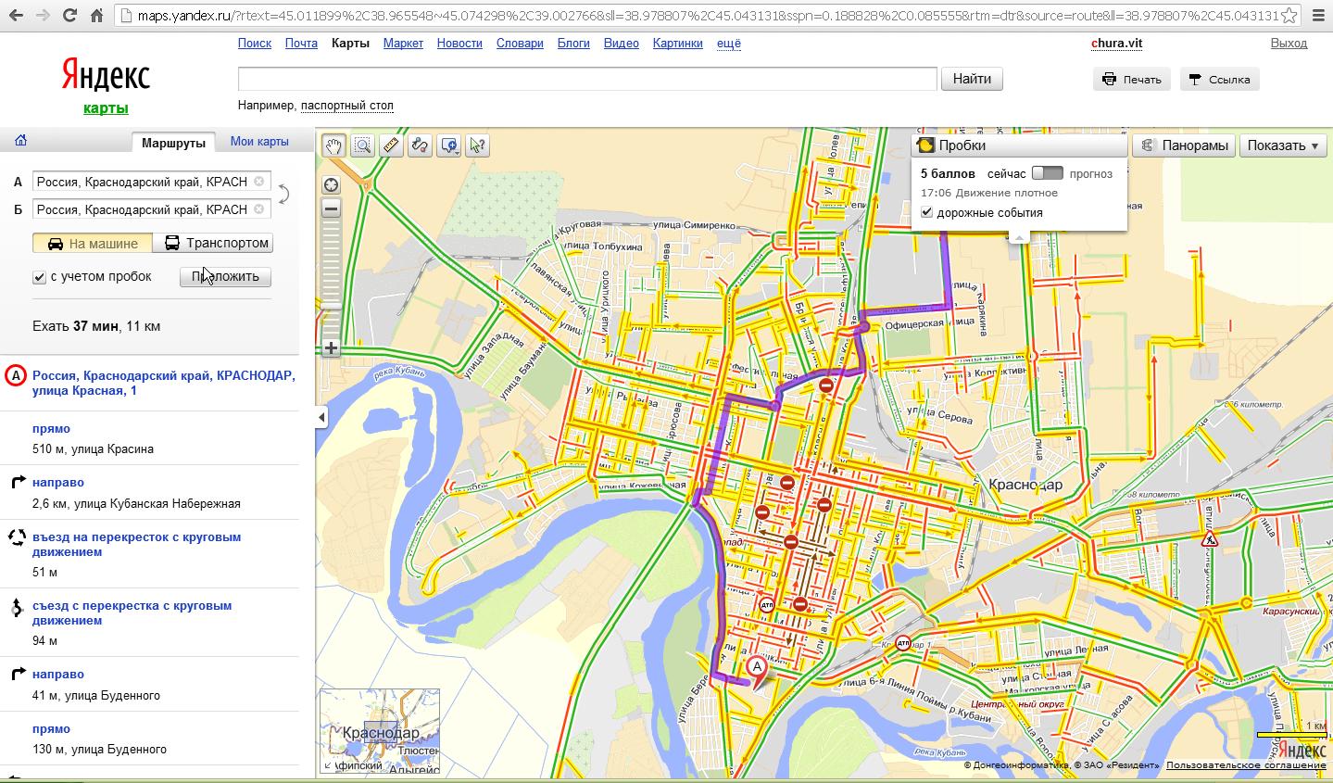This screenshot has width=1333, height=783.
Task: Go back in the browser
Action: coord(14,16)
